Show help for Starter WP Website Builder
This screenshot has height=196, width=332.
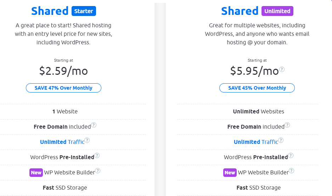click(98, 171)
